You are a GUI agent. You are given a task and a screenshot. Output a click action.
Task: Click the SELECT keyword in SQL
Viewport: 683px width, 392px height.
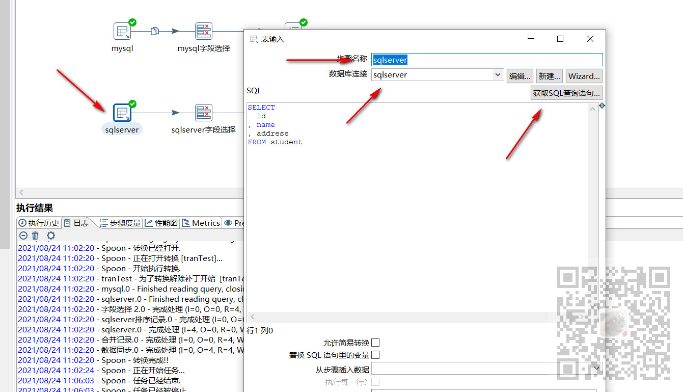click(261, 108)
